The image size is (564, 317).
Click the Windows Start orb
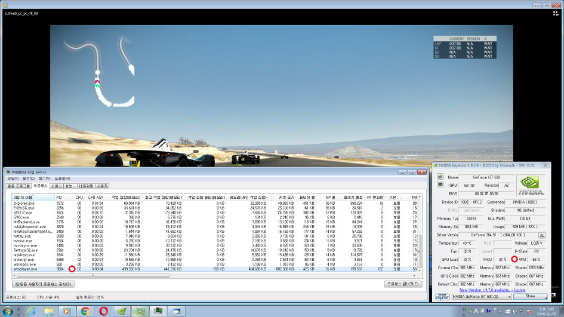point(8,311)
